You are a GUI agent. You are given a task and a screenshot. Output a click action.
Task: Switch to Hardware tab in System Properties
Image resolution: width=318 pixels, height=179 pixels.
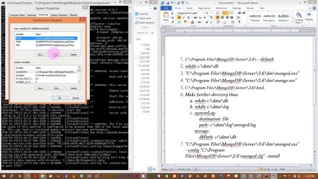coord(31,15)
